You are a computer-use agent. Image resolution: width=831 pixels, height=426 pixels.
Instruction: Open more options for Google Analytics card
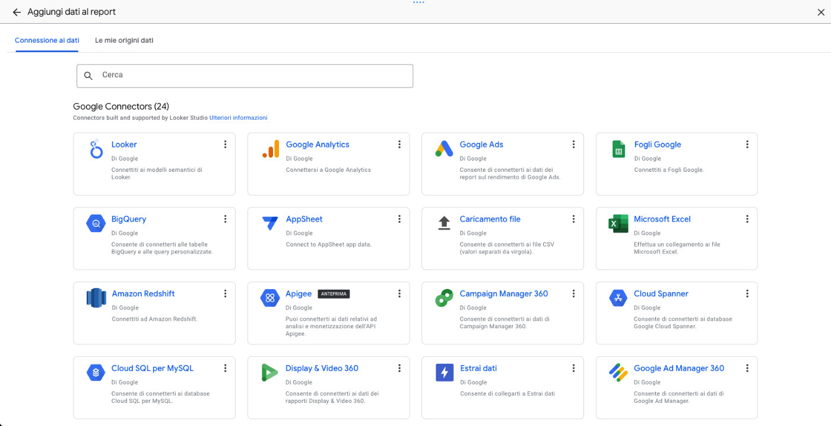(399, 145)
